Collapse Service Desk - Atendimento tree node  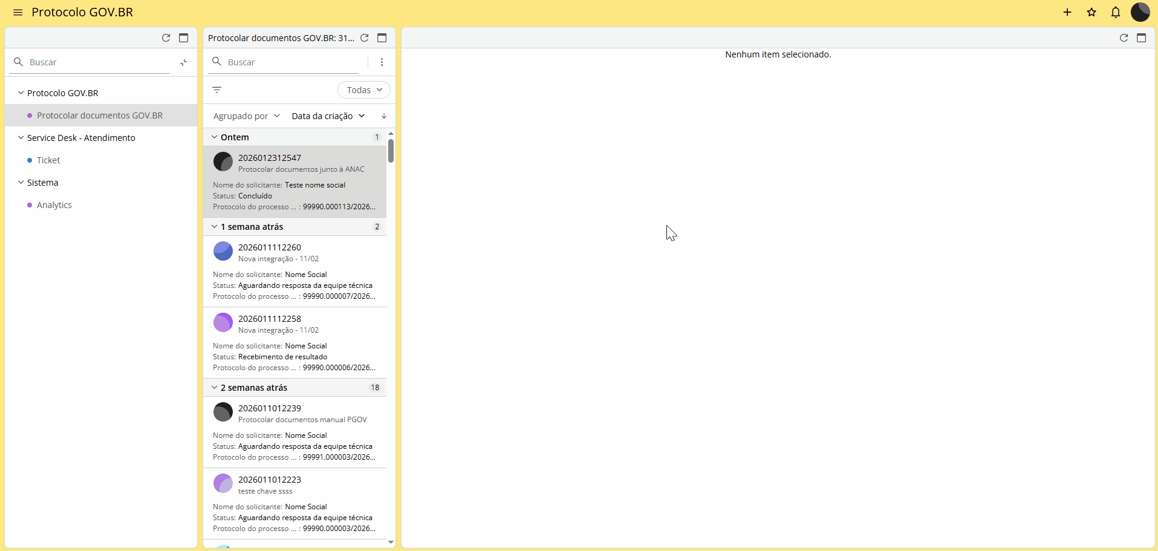tap(21, 138)
